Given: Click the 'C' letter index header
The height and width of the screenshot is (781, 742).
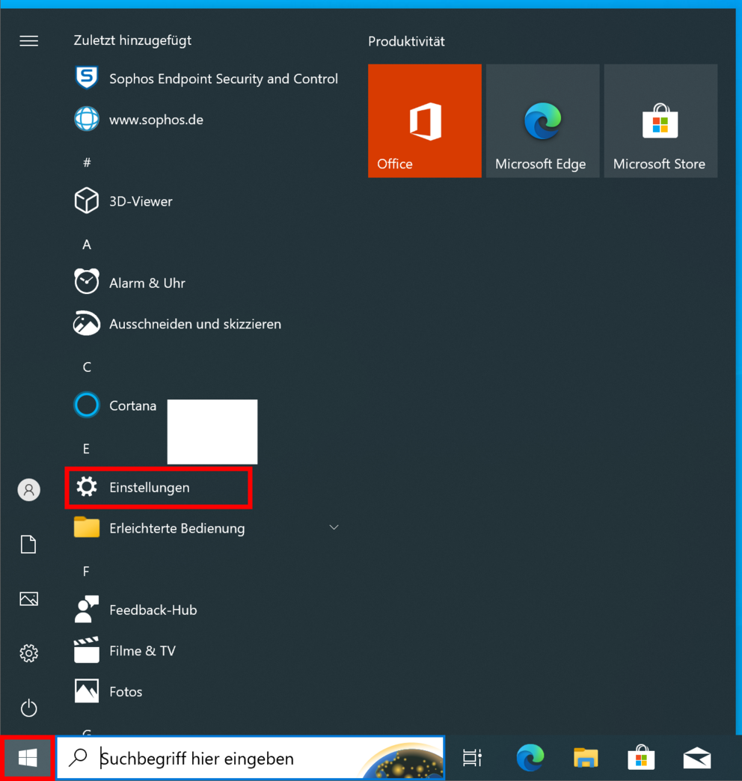Looking at the screenshot, I should 87,367.
